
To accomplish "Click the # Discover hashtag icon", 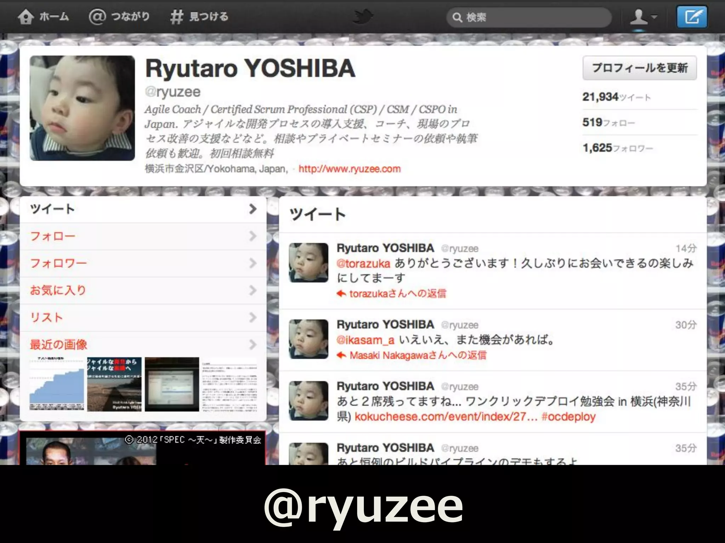I will pos(176,17).
